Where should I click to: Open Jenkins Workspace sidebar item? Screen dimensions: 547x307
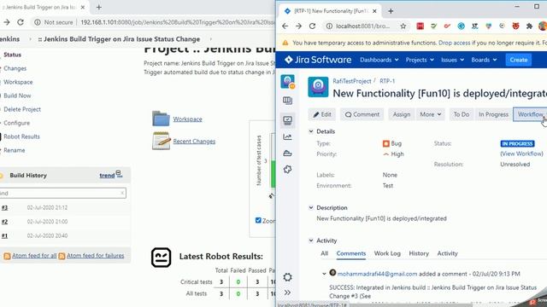click(x=18, y=82)
